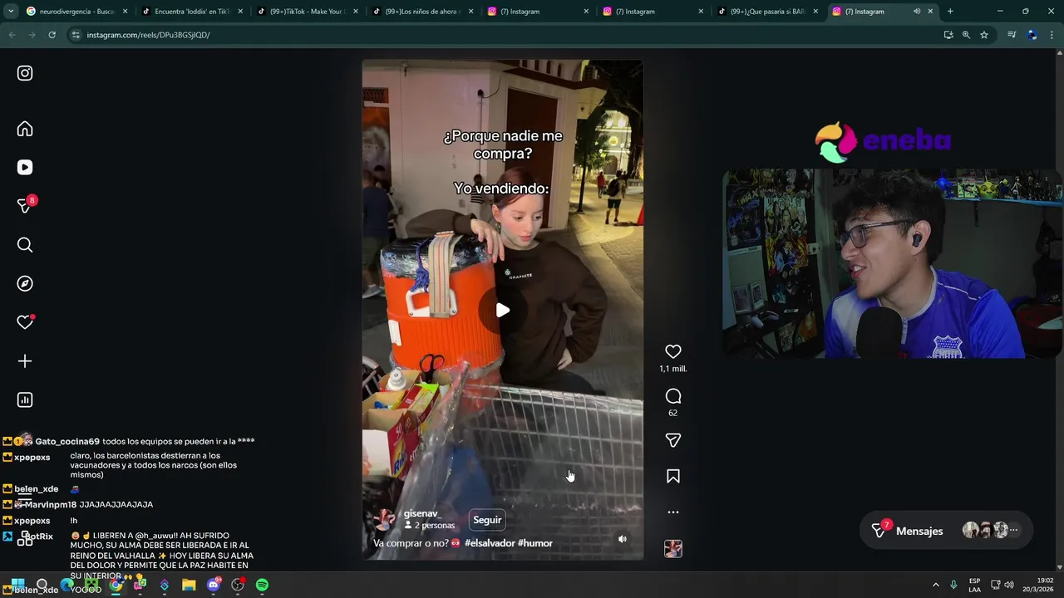Open OBS Studio from the taskbar
The width and height of the screenshot is (1064, 598).
[x=238, y=585]
